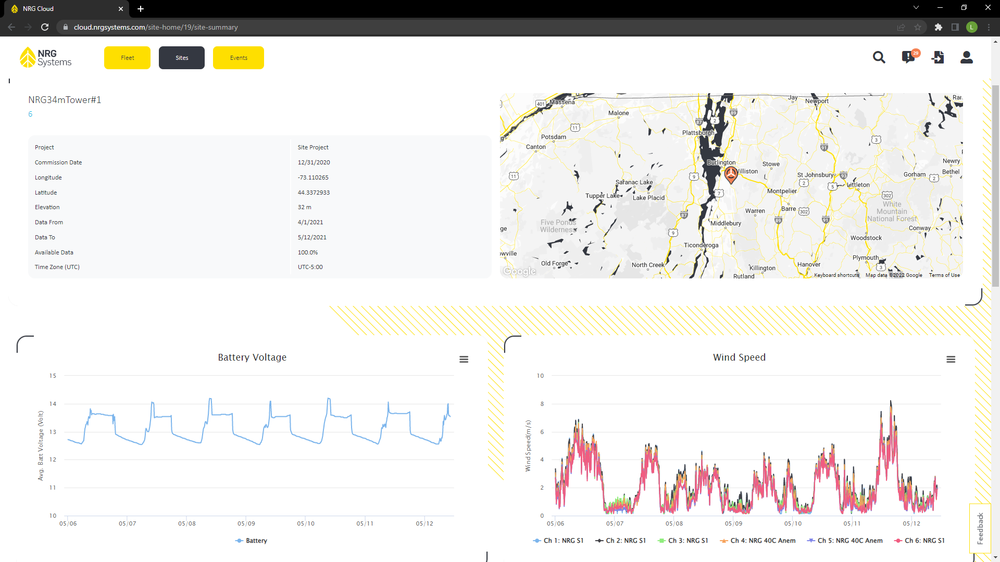Select the elevation value 32 m
Image resolution: width=1000 pixels, height=562 pixels.
click(x=304, y=207)
